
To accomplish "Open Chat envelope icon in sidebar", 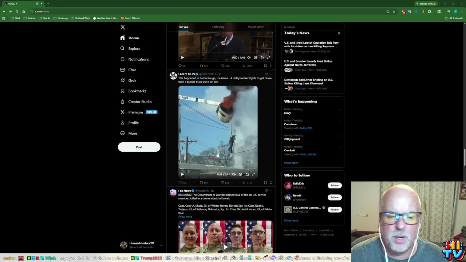I will click(122, 70).
